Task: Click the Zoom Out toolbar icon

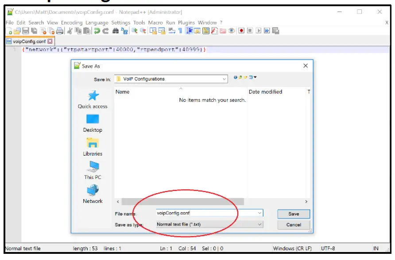Action: click(x=143, y=31)
